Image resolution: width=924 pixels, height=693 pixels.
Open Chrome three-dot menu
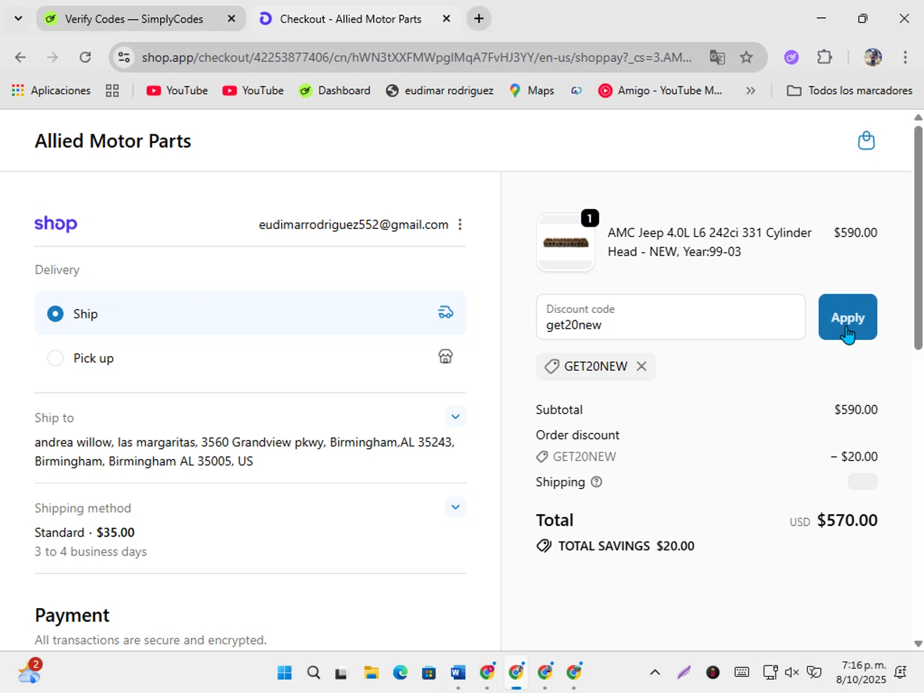click(x=905, y=57)
